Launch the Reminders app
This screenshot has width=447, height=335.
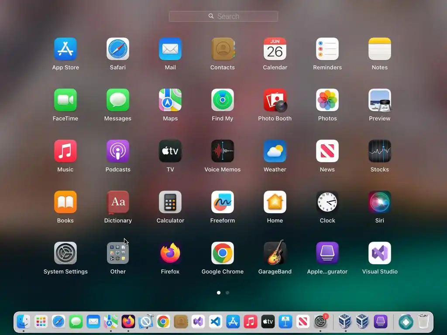tap(327, 49)
